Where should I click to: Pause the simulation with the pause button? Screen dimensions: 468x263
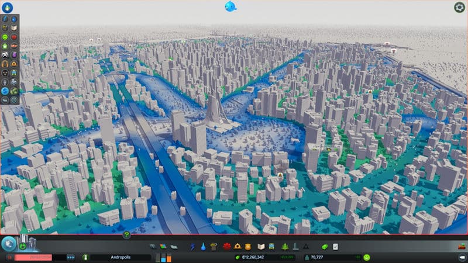pyautogui.click(x=9, y=257)
